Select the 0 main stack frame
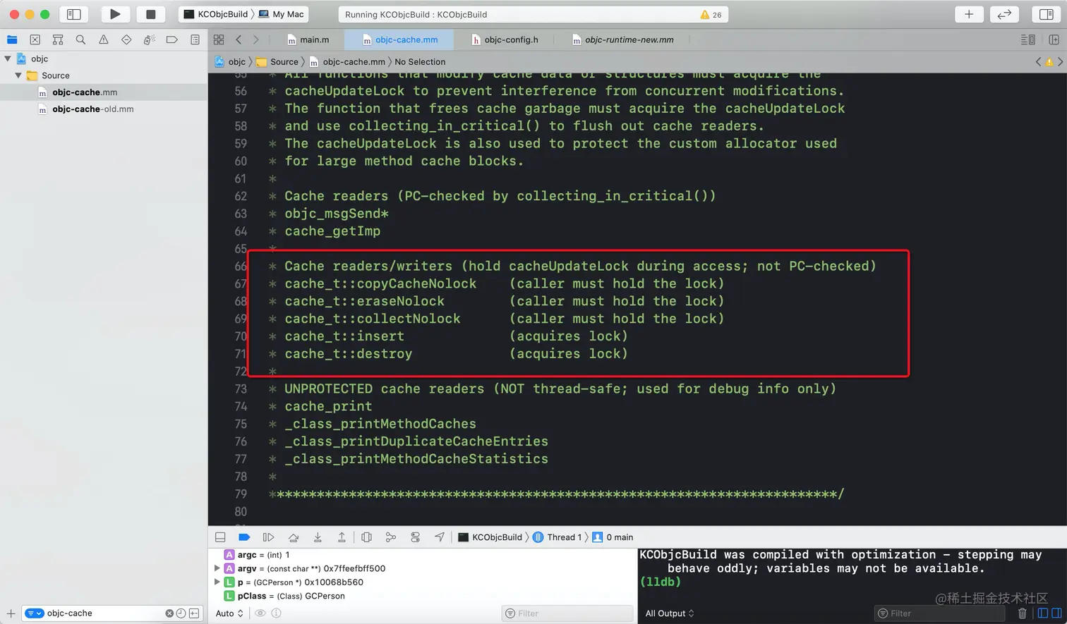1067x624 pixels. click(x=613, y=537)
